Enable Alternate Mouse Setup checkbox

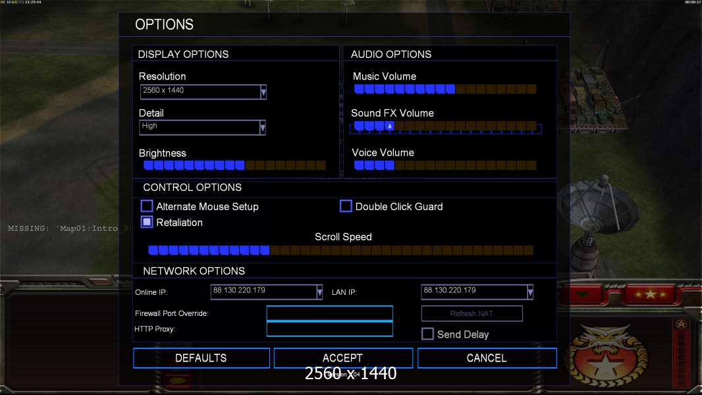147,206
